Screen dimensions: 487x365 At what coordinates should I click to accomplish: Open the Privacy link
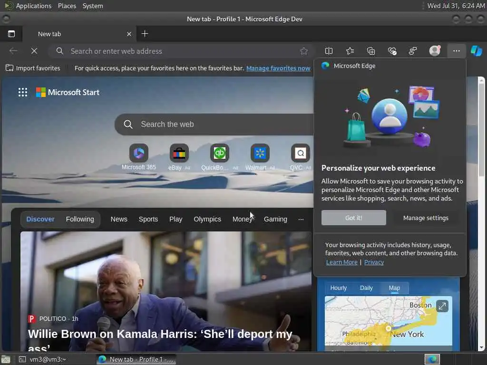(374, 262)
